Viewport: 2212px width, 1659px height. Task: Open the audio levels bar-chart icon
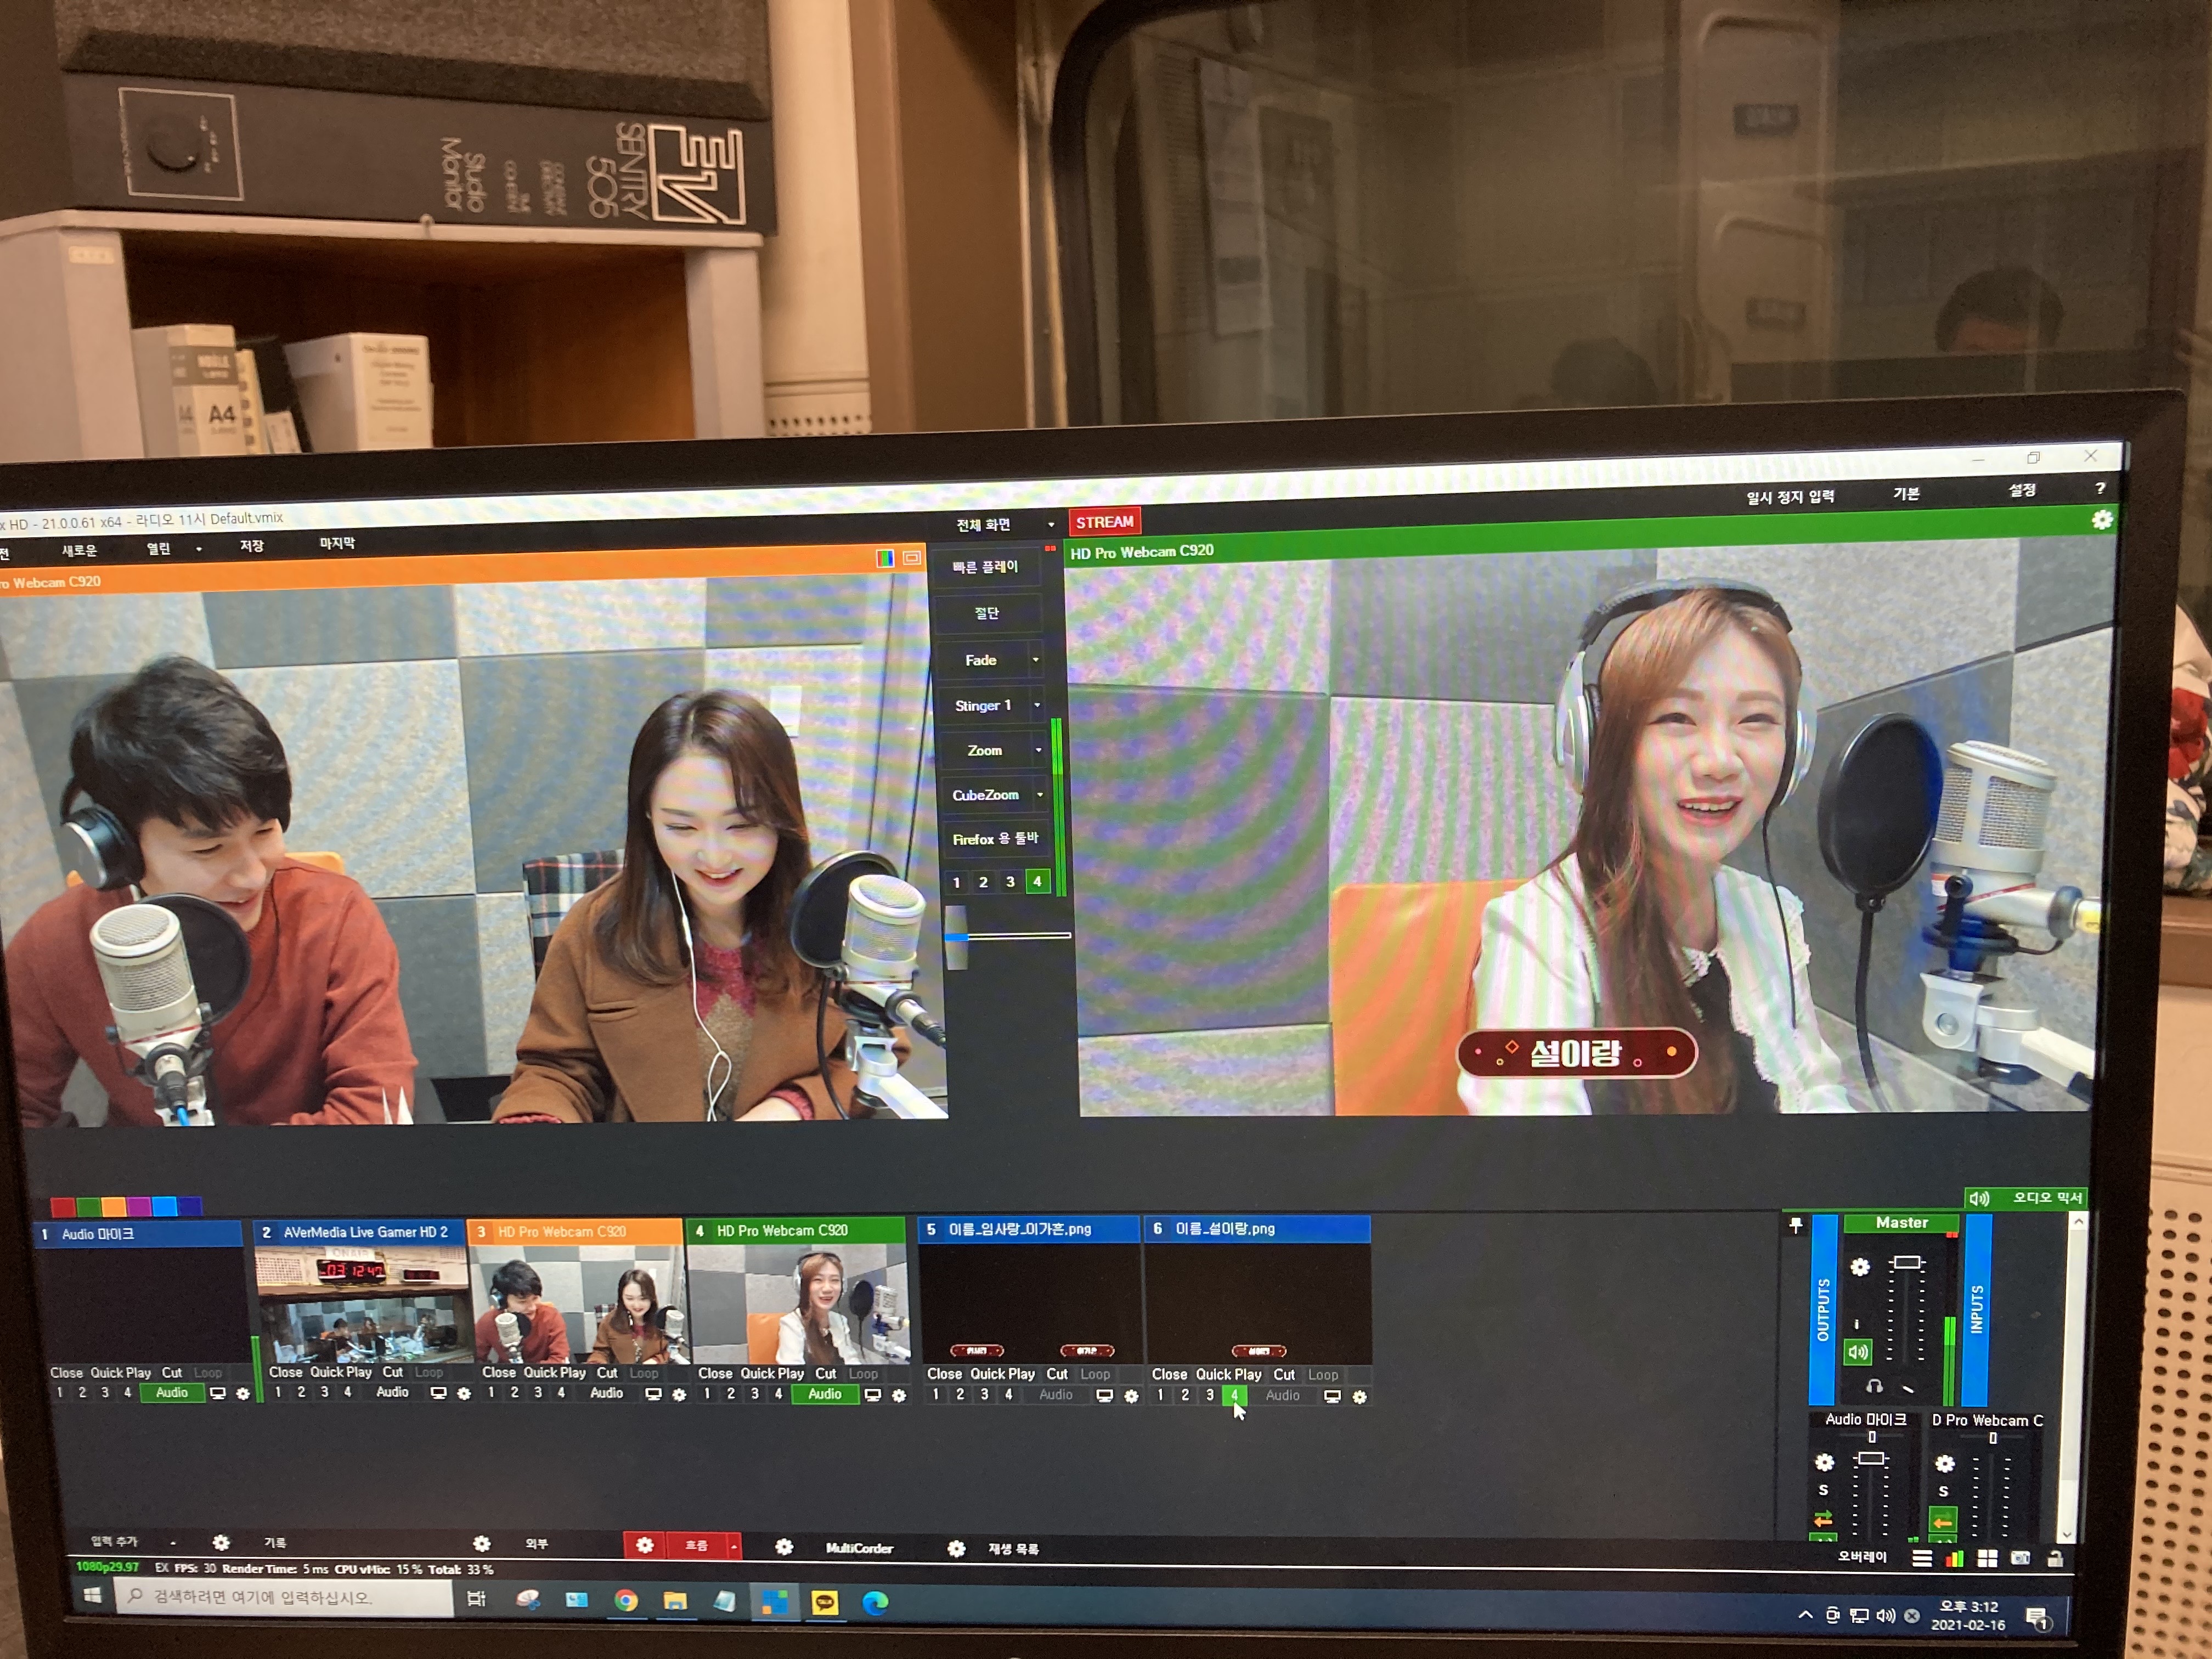[1954, 1558]
